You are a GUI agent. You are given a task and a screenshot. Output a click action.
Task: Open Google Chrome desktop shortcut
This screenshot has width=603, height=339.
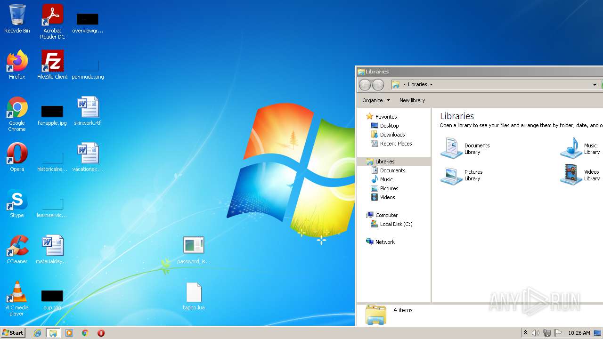[x=17, y=114]
